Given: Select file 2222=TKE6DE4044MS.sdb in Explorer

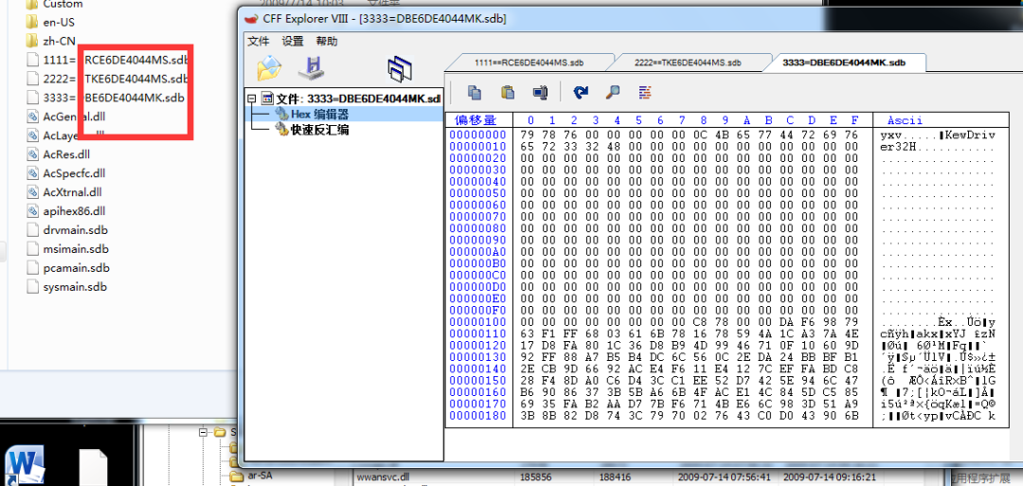Looking at the screenshot, I should point(117,79).
